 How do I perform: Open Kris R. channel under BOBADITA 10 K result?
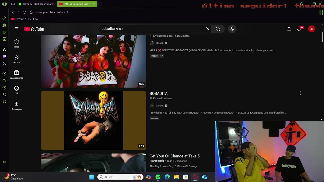point(160,106)
